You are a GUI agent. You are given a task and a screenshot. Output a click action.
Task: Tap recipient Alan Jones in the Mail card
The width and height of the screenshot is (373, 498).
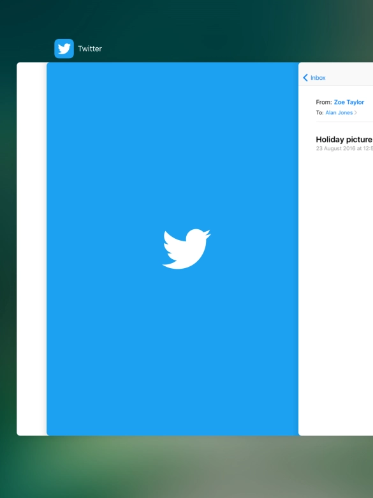[339, 112]
